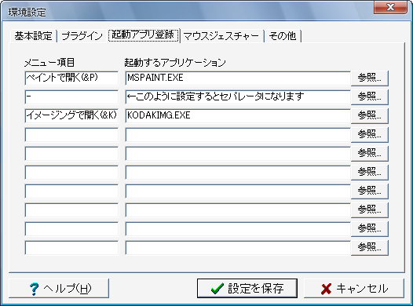Close the 環境設定 dialog window
This screenshot has width=413, height=306.
pos(390,7)
